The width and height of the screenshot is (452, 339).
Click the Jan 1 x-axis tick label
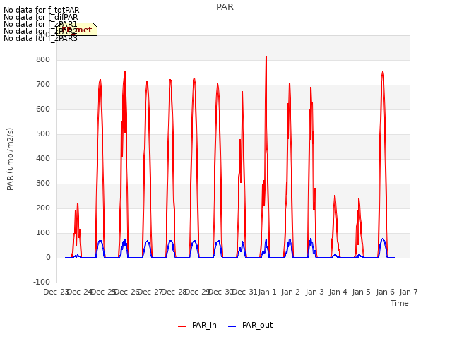[267, 292]
